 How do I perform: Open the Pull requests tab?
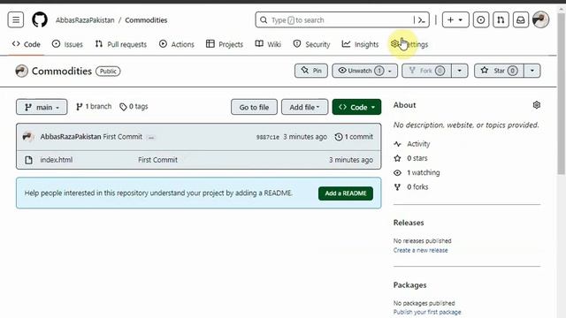point(121,44)
